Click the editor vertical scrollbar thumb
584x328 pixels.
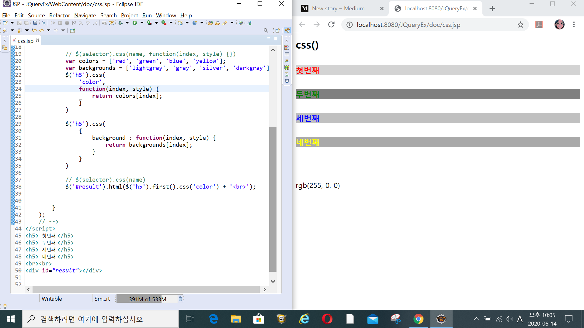coord(273,199)
